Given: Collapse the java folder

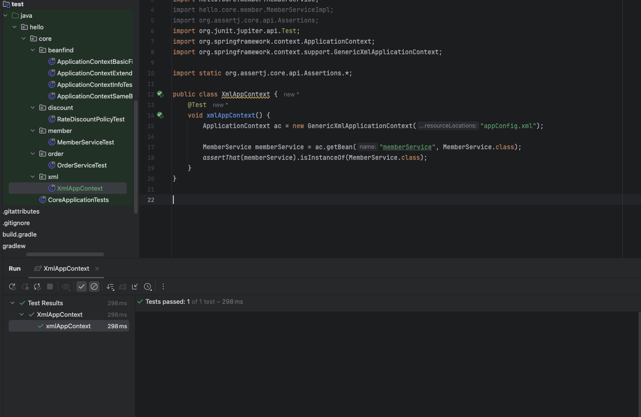Looking at the screenshot, I should pyautogui.click(x=6, y=16).
